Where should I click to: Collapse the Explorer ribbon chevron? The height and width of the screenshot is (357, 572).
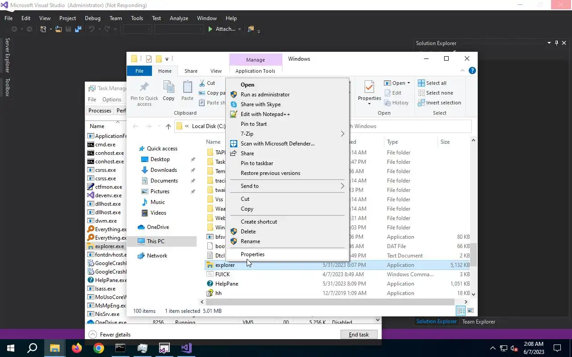coord(463,71)
